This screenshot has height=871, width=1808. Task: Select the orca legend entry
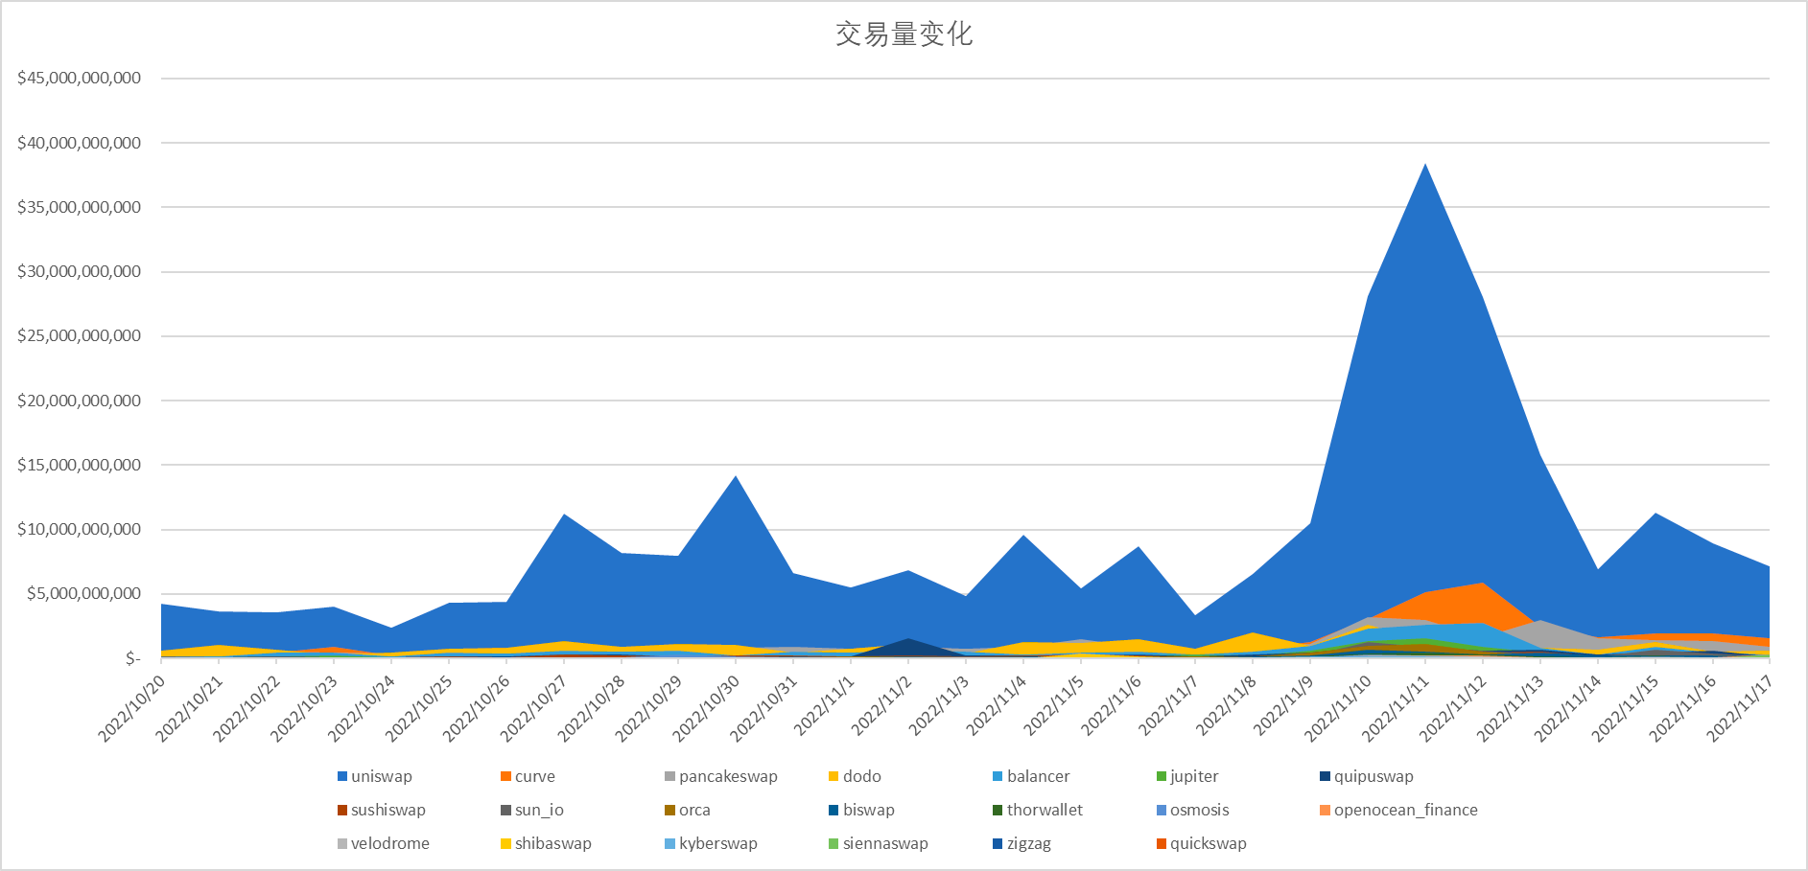[688, 810]
